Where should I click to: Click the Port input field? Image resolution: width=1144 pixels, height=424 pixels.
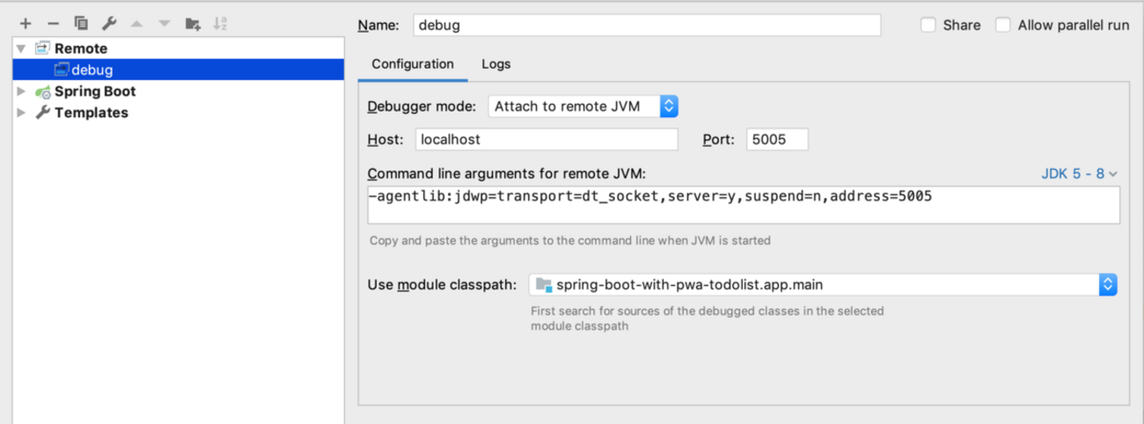pyautogui.click(x=776, y=139)
